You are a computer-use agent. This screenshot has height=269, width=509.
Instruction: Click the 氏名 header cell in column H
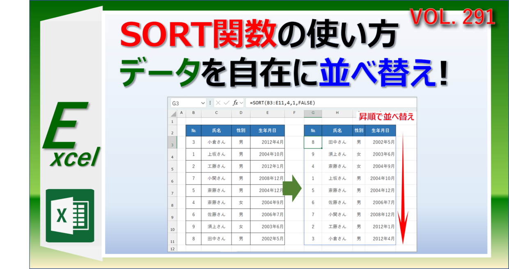[337, 131]
